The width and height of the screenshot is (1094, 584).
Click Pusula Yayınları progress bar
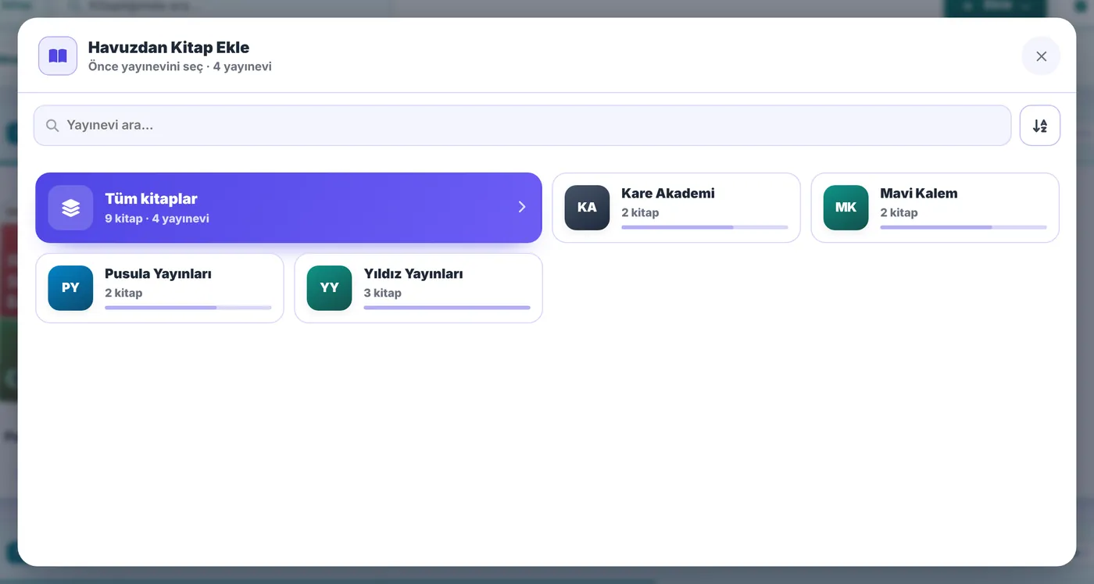tap(188, 308)
